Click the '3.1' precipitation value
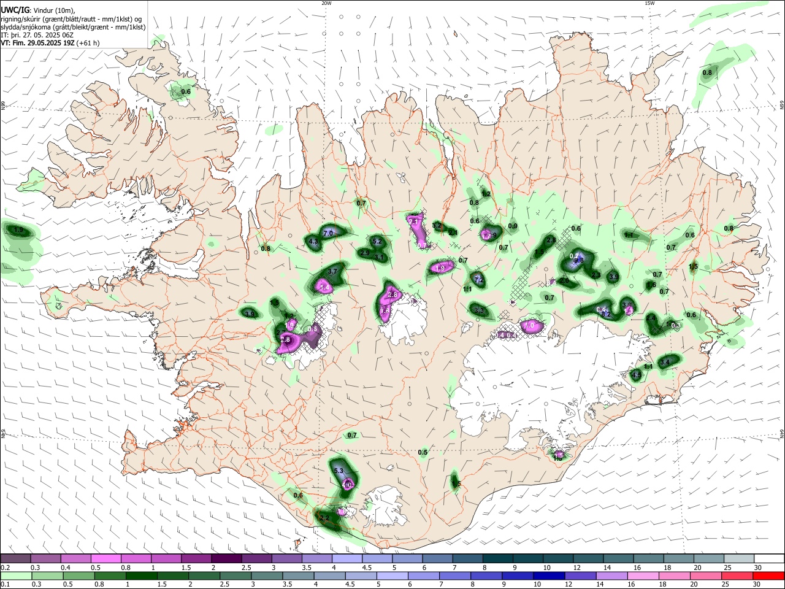The image size is (785, 589). 379,258
